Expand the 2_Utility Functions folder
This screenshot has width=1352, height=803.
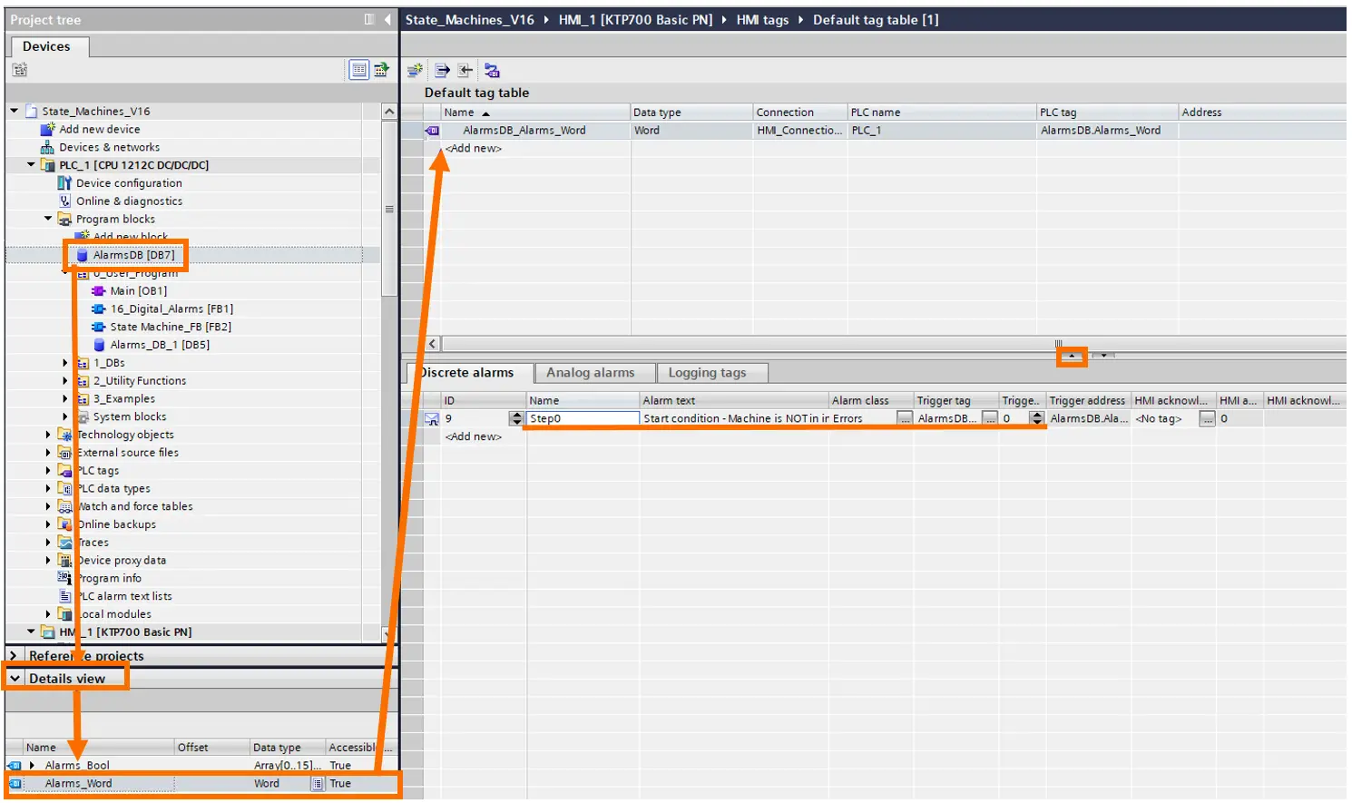(65, 381)
